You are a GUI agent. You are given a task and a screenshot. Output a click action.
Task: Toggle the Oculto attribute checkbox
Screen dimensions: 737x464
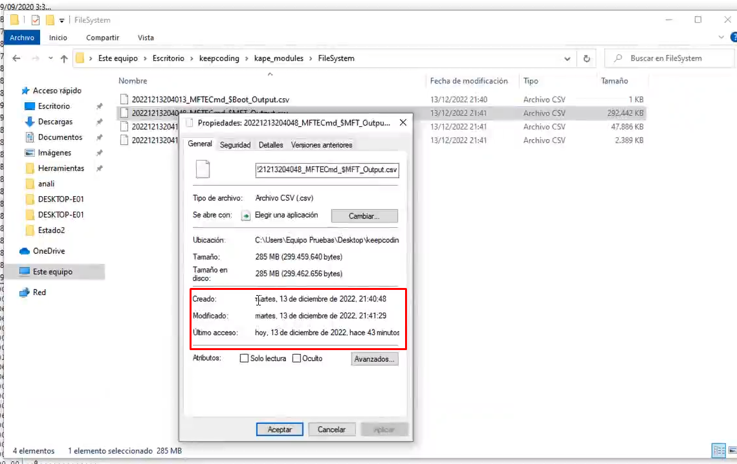click(x=296, y=359)
